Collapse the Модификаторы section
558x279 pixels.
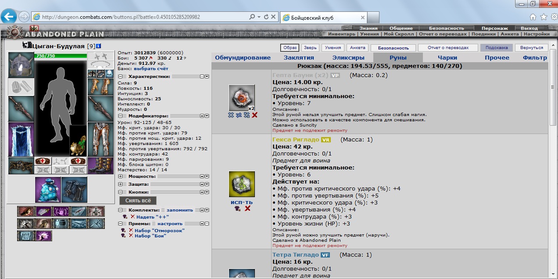point(120,116)
